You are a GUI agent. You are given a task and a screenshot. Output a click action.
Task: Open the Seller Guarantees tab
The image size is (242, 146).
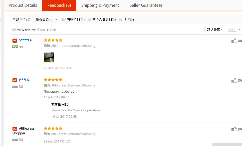(146, 5)
